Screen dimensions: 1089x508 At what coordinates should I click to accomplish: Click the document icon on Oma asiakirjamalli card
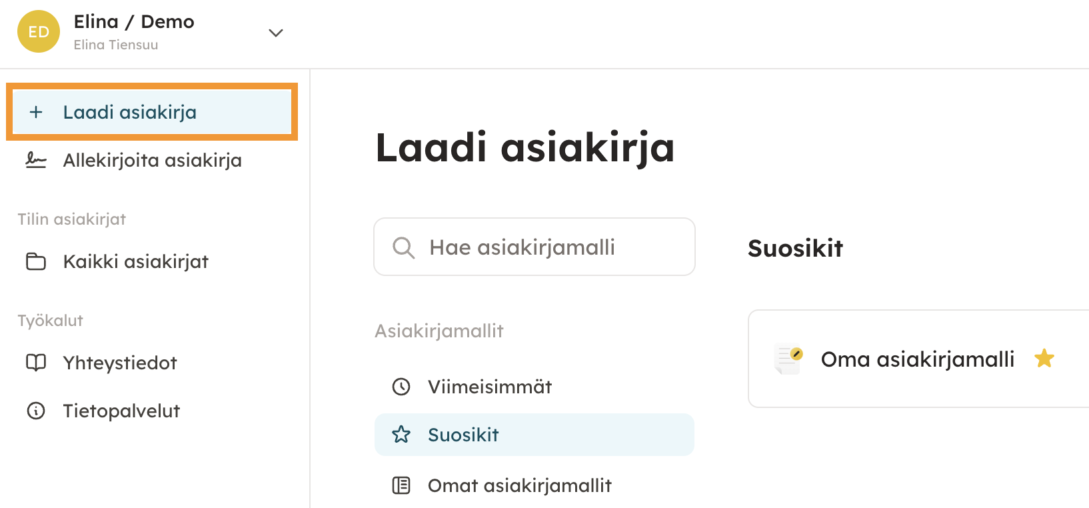click(789, 359)
